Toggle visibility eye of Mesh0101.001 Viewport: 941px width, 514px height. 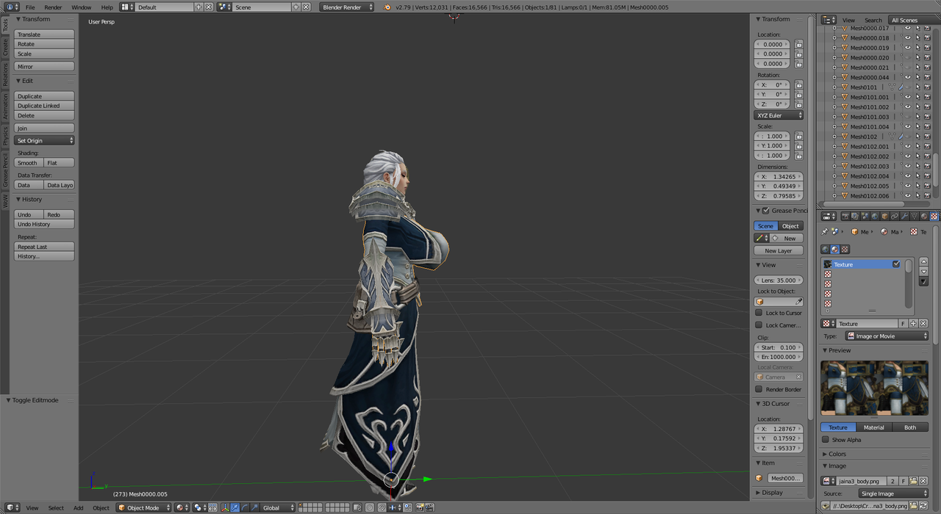click(x=907, y=97)
